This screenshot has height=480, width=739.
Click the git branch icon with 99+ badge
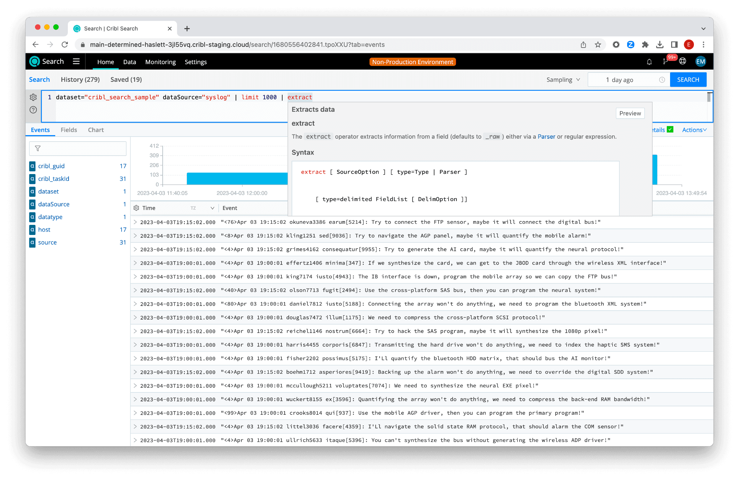coord(666,62)
